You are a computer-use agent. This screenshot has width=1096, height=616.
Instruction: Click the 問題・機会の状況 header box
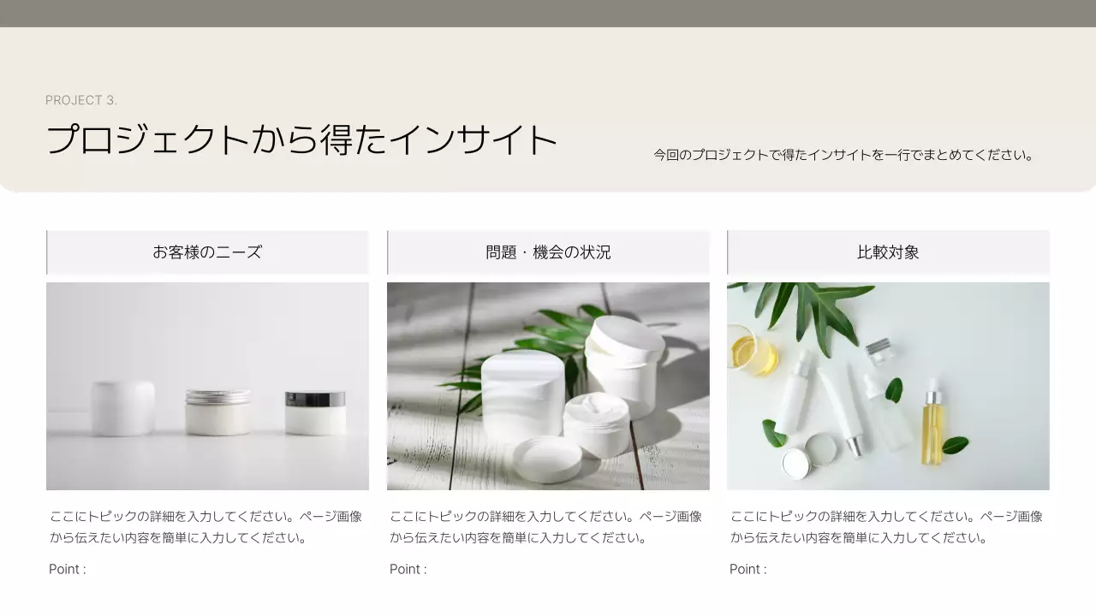[548, 252]
